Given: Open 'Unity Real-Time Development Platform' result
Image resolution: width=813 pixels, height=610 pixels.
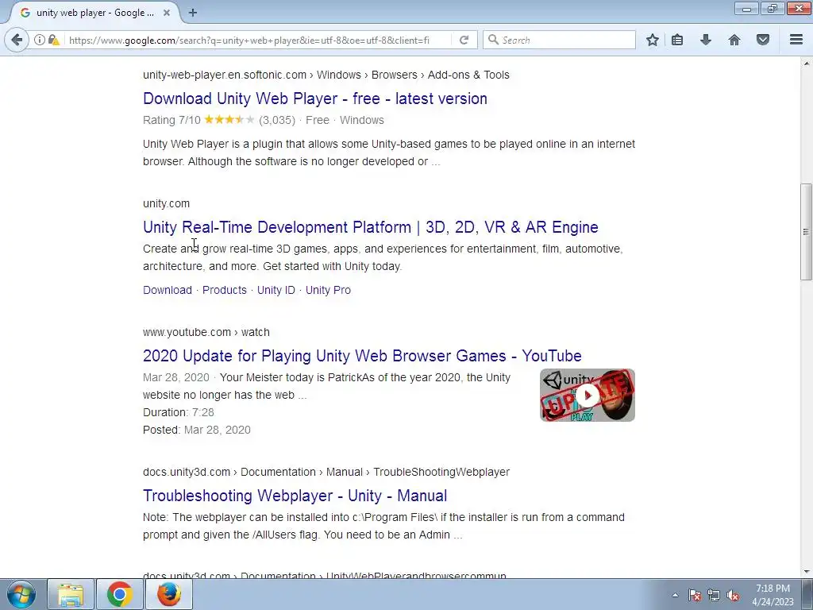Looking at the screenshot, I should 371,227.
